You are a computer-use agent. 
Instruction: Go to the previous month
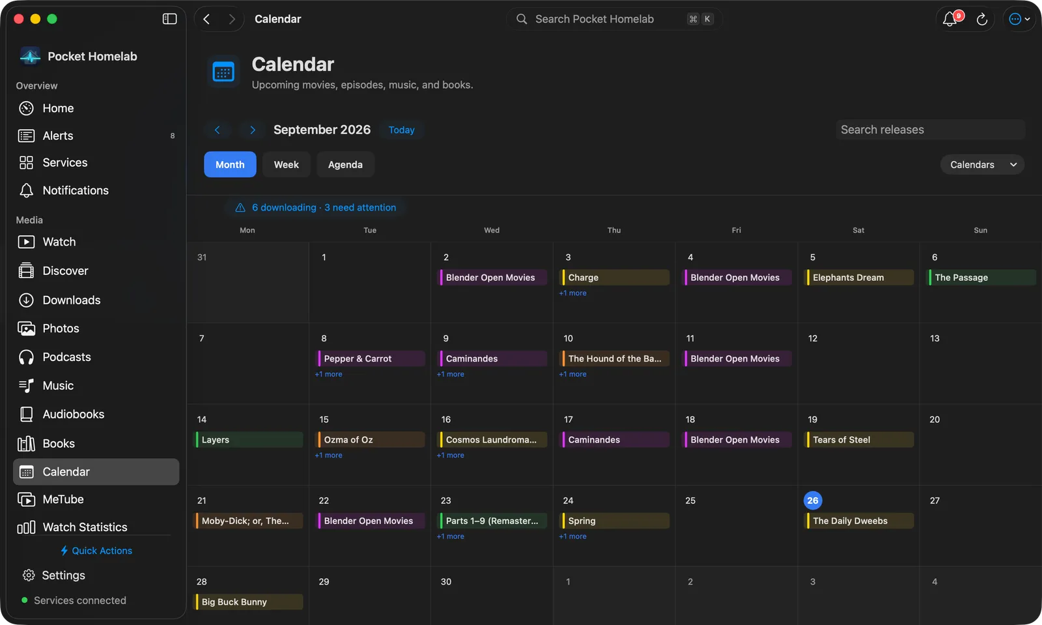[218, 130]
